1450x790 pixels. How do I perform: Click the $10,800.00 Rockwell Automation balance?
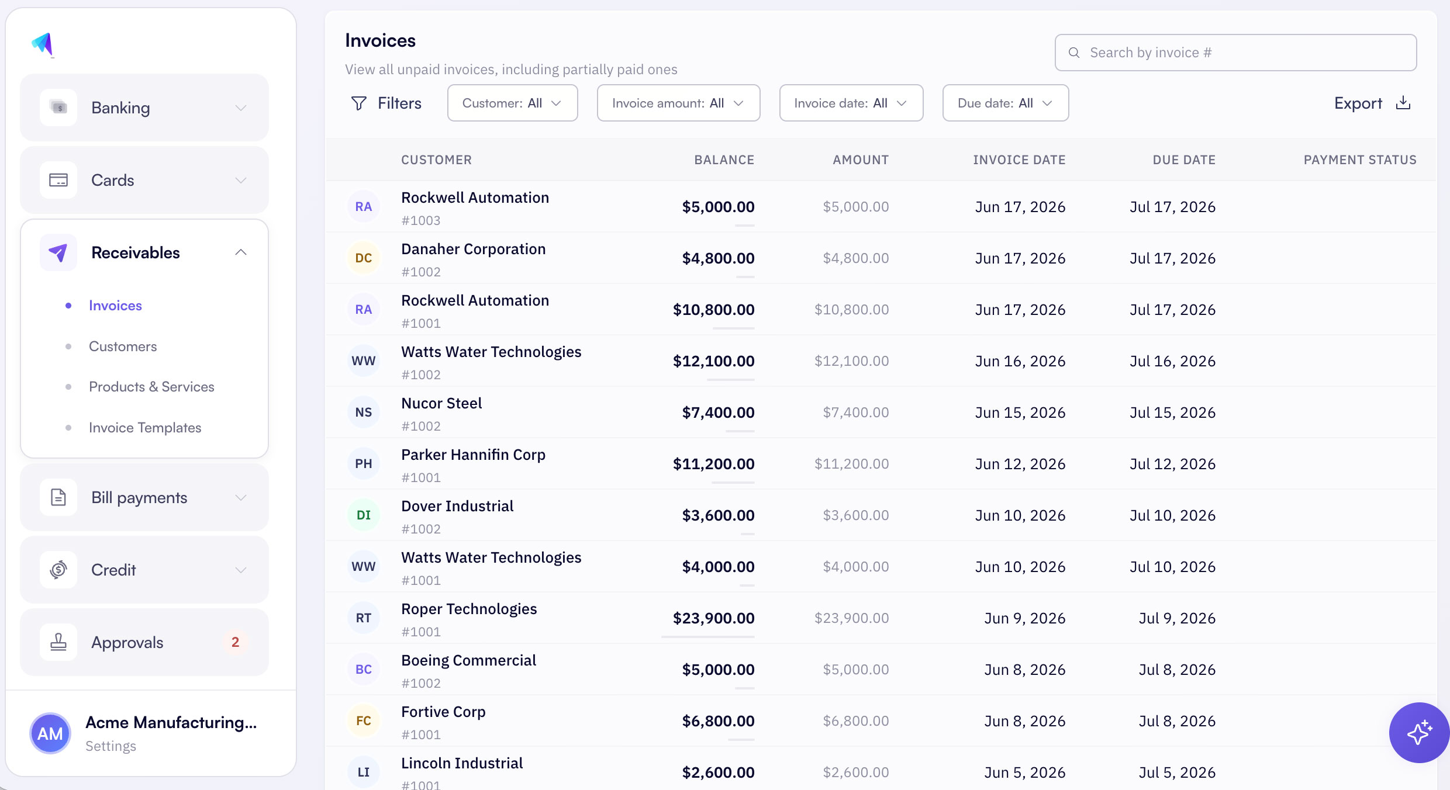tap(713, 310)
